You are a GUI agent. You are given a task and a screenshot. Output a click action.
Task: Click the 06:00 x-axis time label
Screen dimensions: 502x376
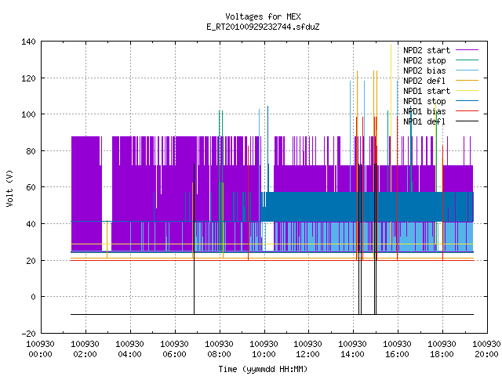[174, 355]
